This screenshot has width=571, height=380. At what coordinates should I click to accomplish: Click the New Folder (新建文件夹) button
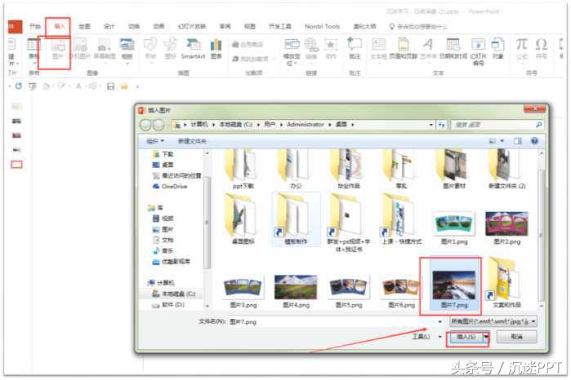pos(192,141)
